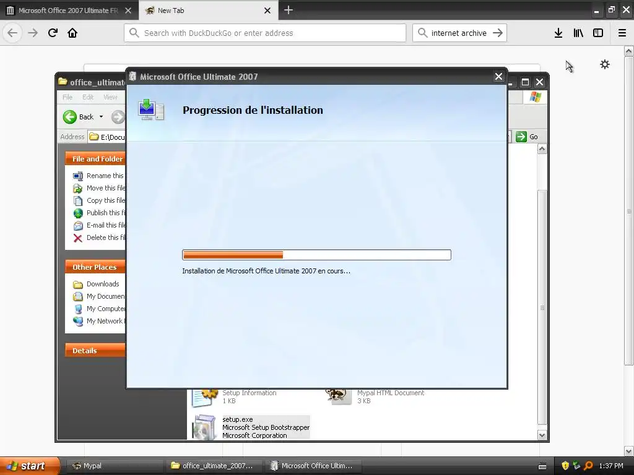Image resolution: width=634 pixels, height=475 pixels.
Task: Close the Microsoft Office 2007 Ultimate tab
Action: pyautogui.click(x=128, y=11)
